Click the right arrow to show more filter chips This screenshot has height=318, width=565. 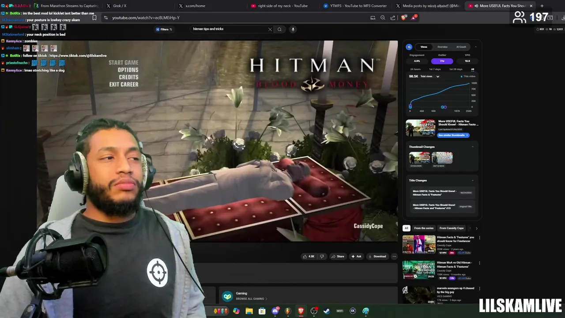tap(476, 228)
